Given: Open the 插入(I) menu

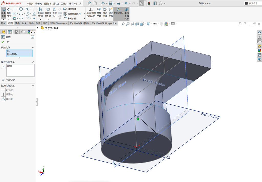Looking at the screenshot, I should coord(56,4).
